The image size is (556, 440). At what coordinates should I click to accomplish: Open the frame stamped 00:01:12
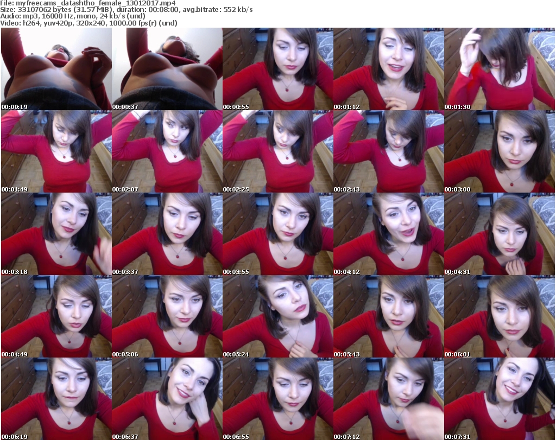tap(389, 69)
